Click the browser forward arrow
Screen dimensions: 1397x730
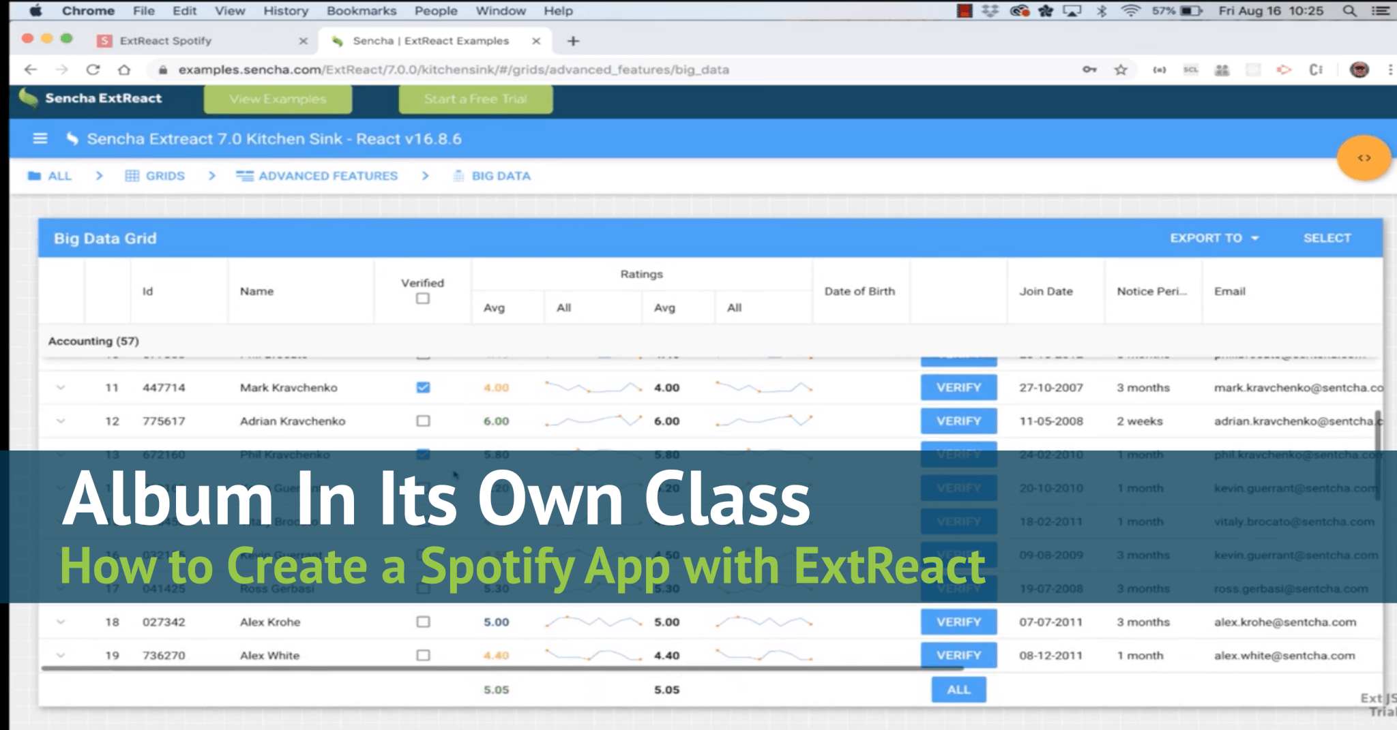pyautogui.click(x=61, y=70)
